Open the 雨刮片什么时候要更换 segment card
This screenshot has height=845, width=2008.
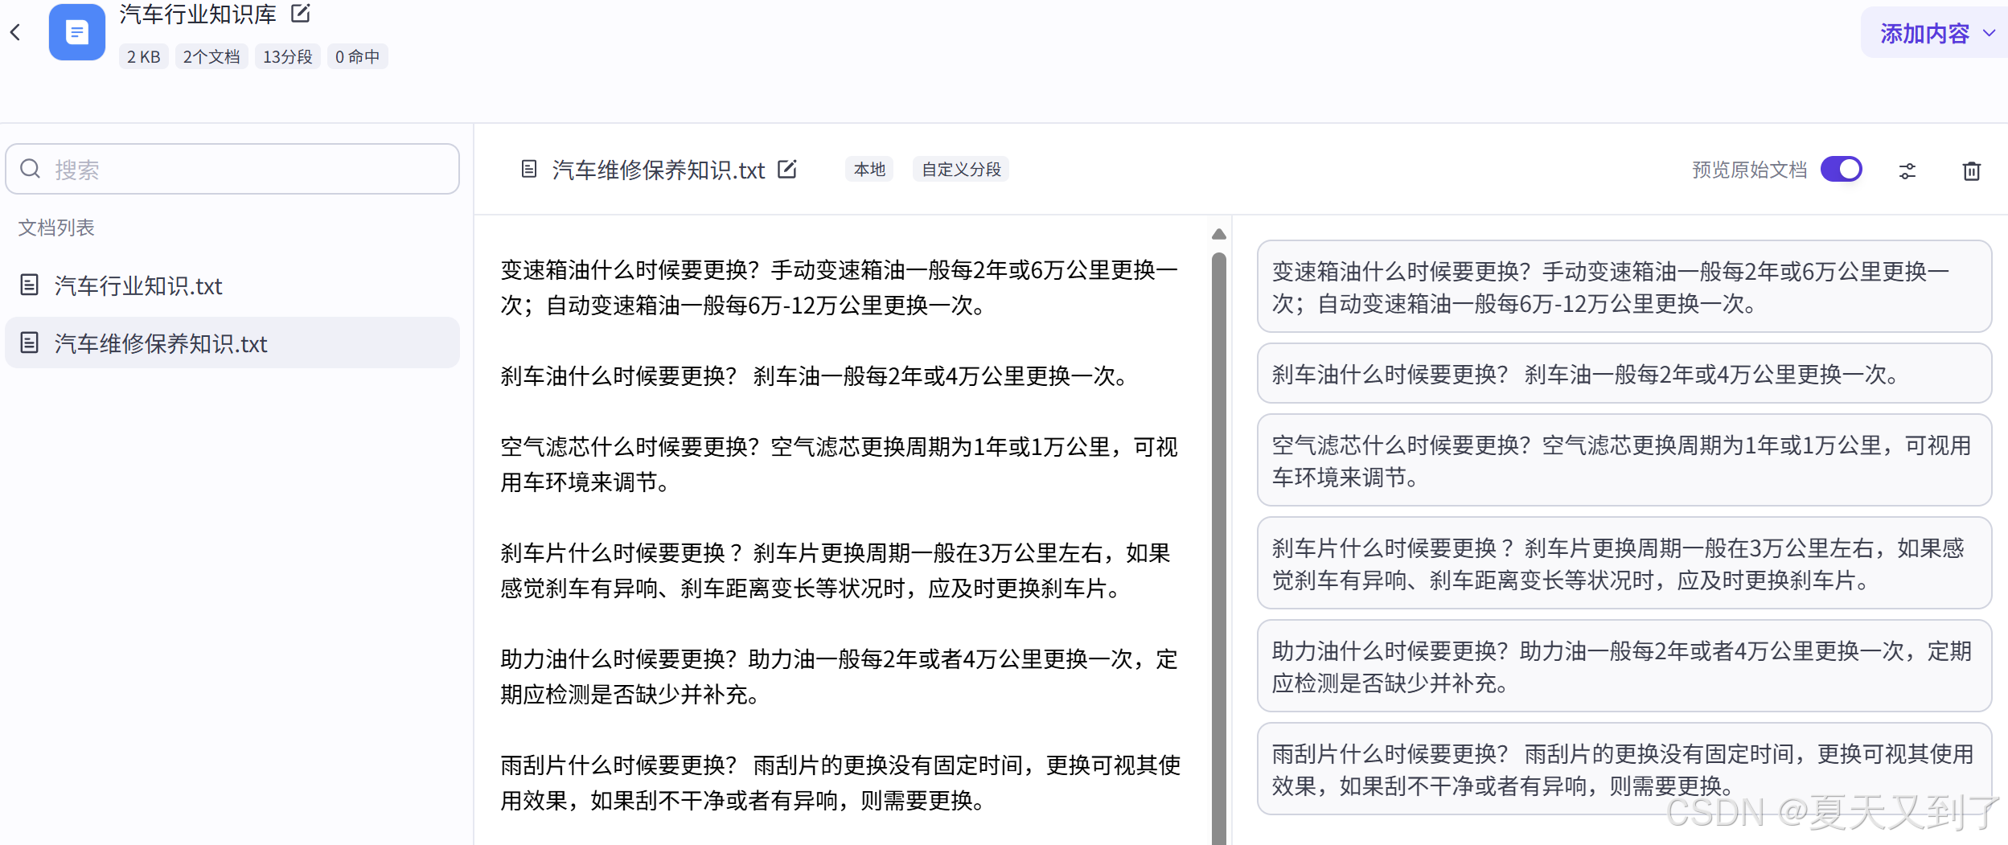point(1624,769)
